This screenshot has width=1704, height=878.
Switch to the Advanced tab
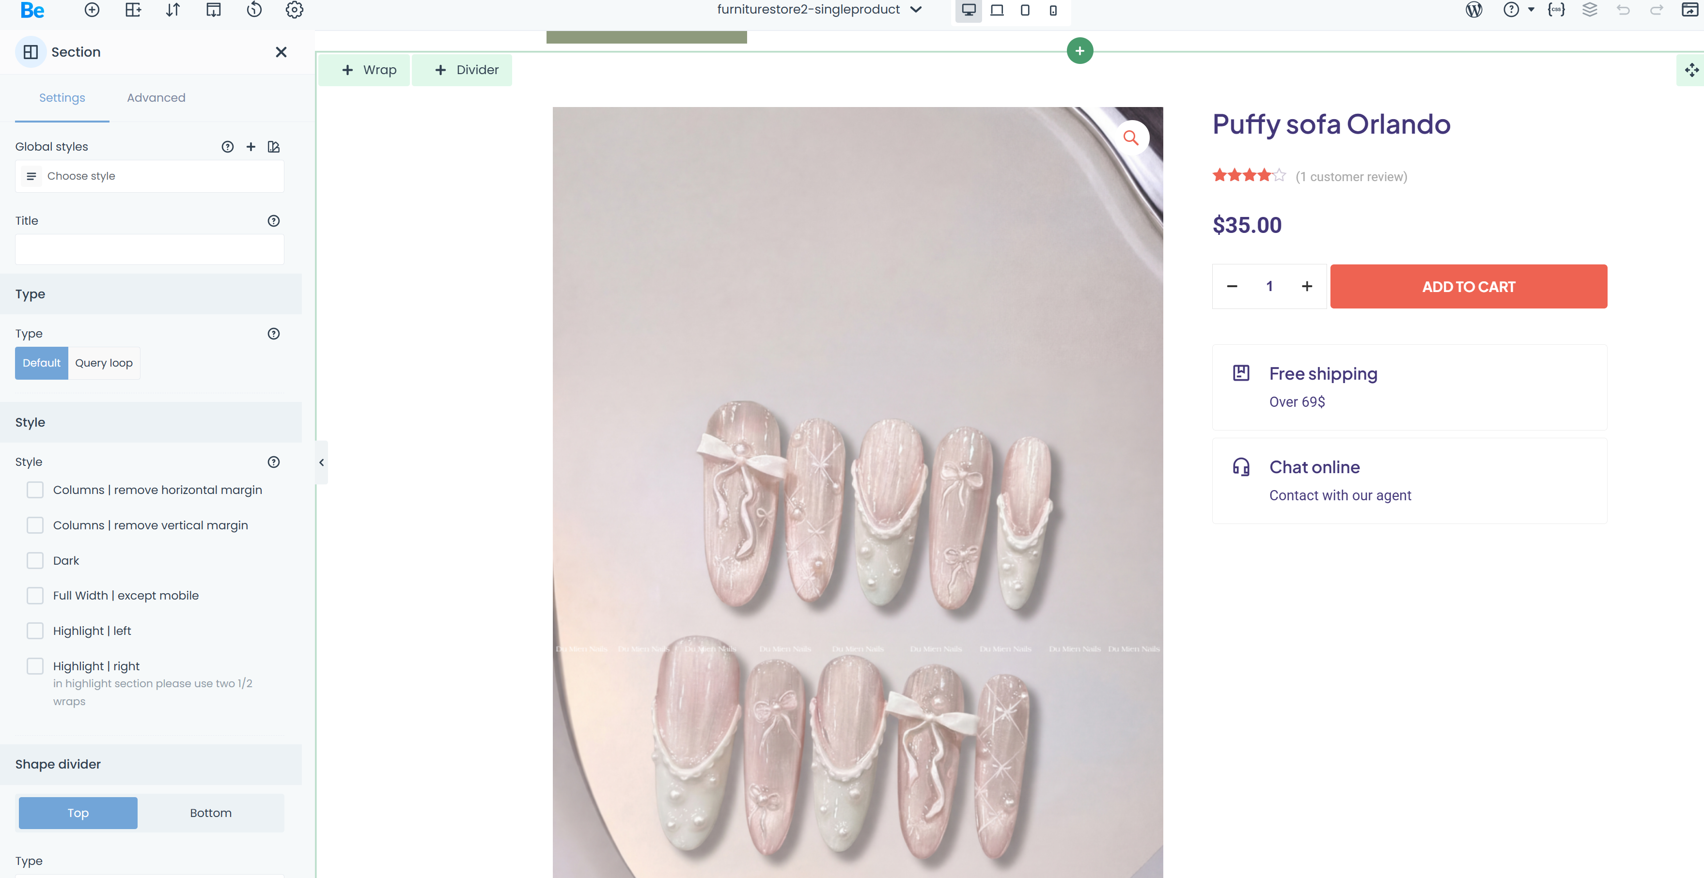156,98
